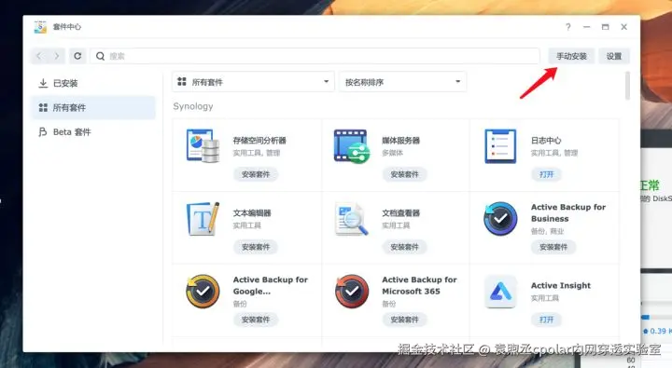Open the 存储空间分析器 package icon
Screen dimensions: 672x368
click(203, 146)
